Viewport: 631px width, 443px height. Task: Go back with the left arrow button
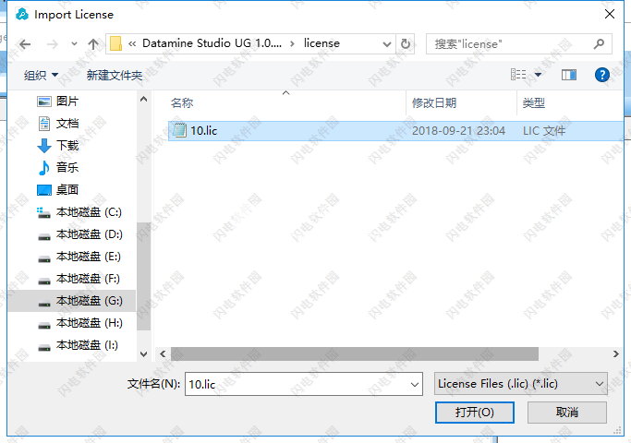pos(25,43)
